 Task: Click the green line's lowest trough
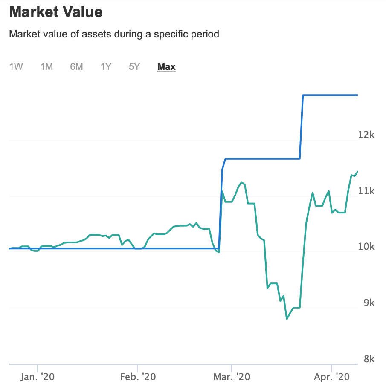tap(287, 319)
